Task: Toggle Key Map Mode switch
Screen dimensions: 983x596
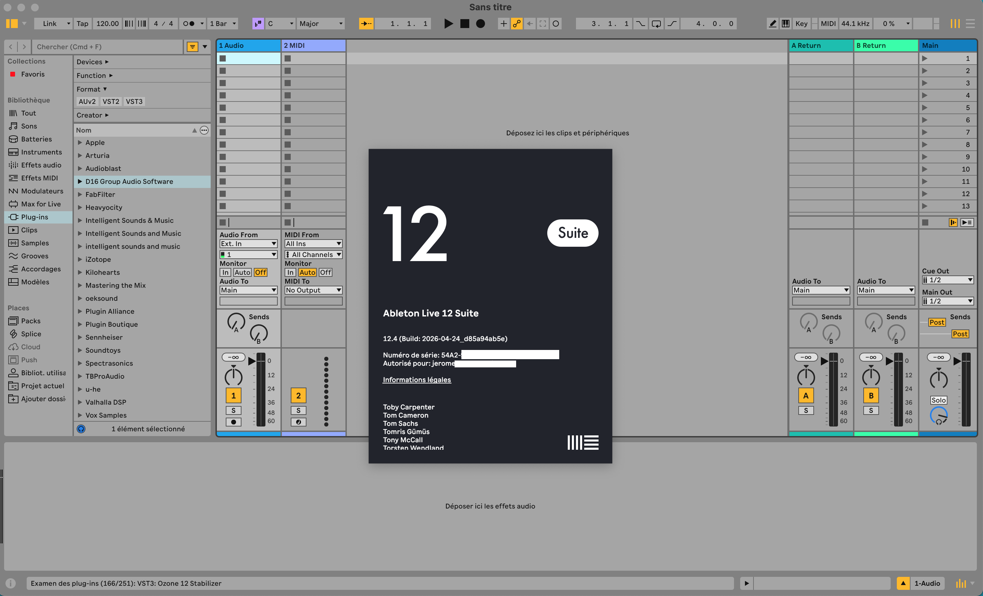Action: click(x=801, y=24)
